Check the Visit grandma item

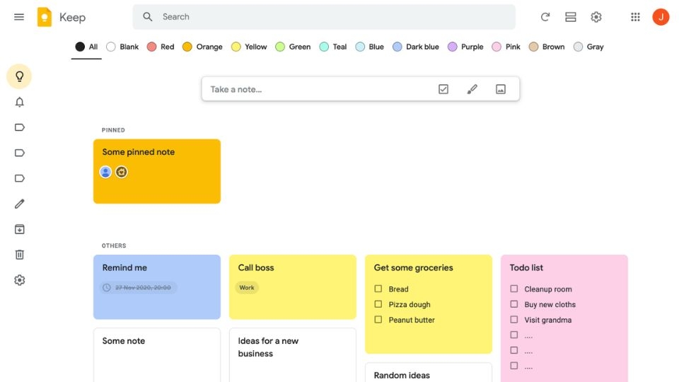tap(514, 320)
